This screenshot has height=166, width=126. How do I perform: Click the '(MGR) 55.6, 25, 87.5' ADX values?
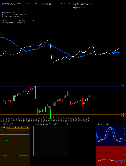(26, 21)
